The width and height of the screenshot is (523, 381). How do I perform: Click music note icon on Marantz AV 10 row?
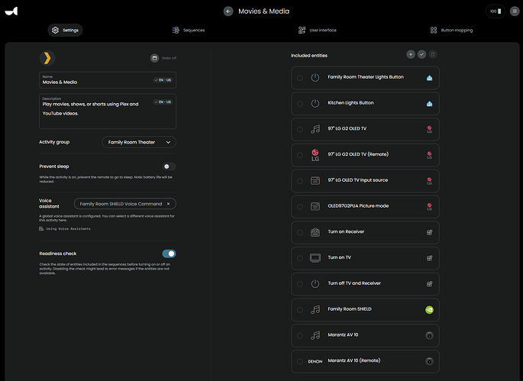click(x=315, y=336)
